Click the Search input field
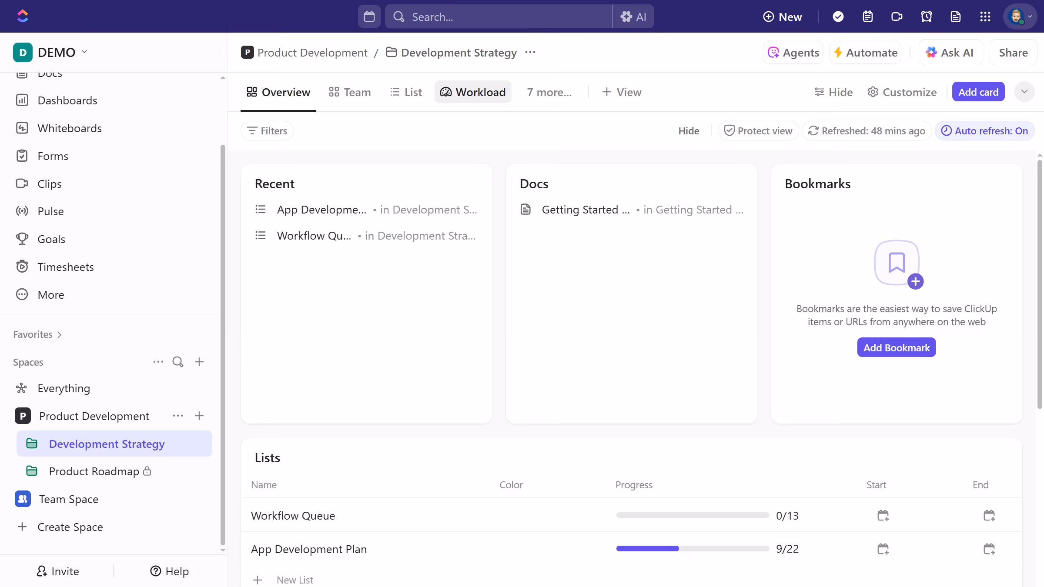The height and width of the screenshot is (587, 1044). click(x=499, y=17)
